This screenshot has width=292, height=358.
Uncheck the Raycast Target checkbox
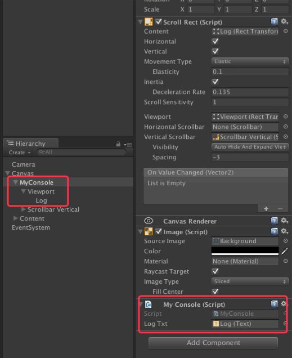[215, 271]
